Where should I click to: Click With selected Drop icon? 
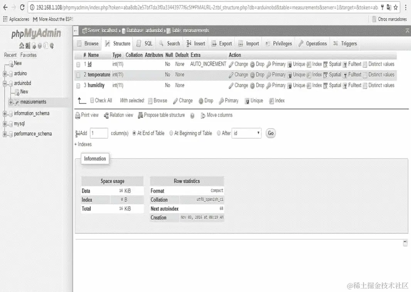point(201,101)
